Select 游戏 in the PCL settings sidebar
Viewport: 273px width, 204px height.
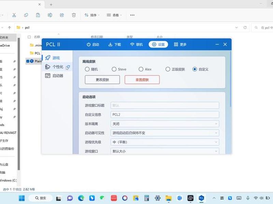pyautogui.click(x=57, y=58)
